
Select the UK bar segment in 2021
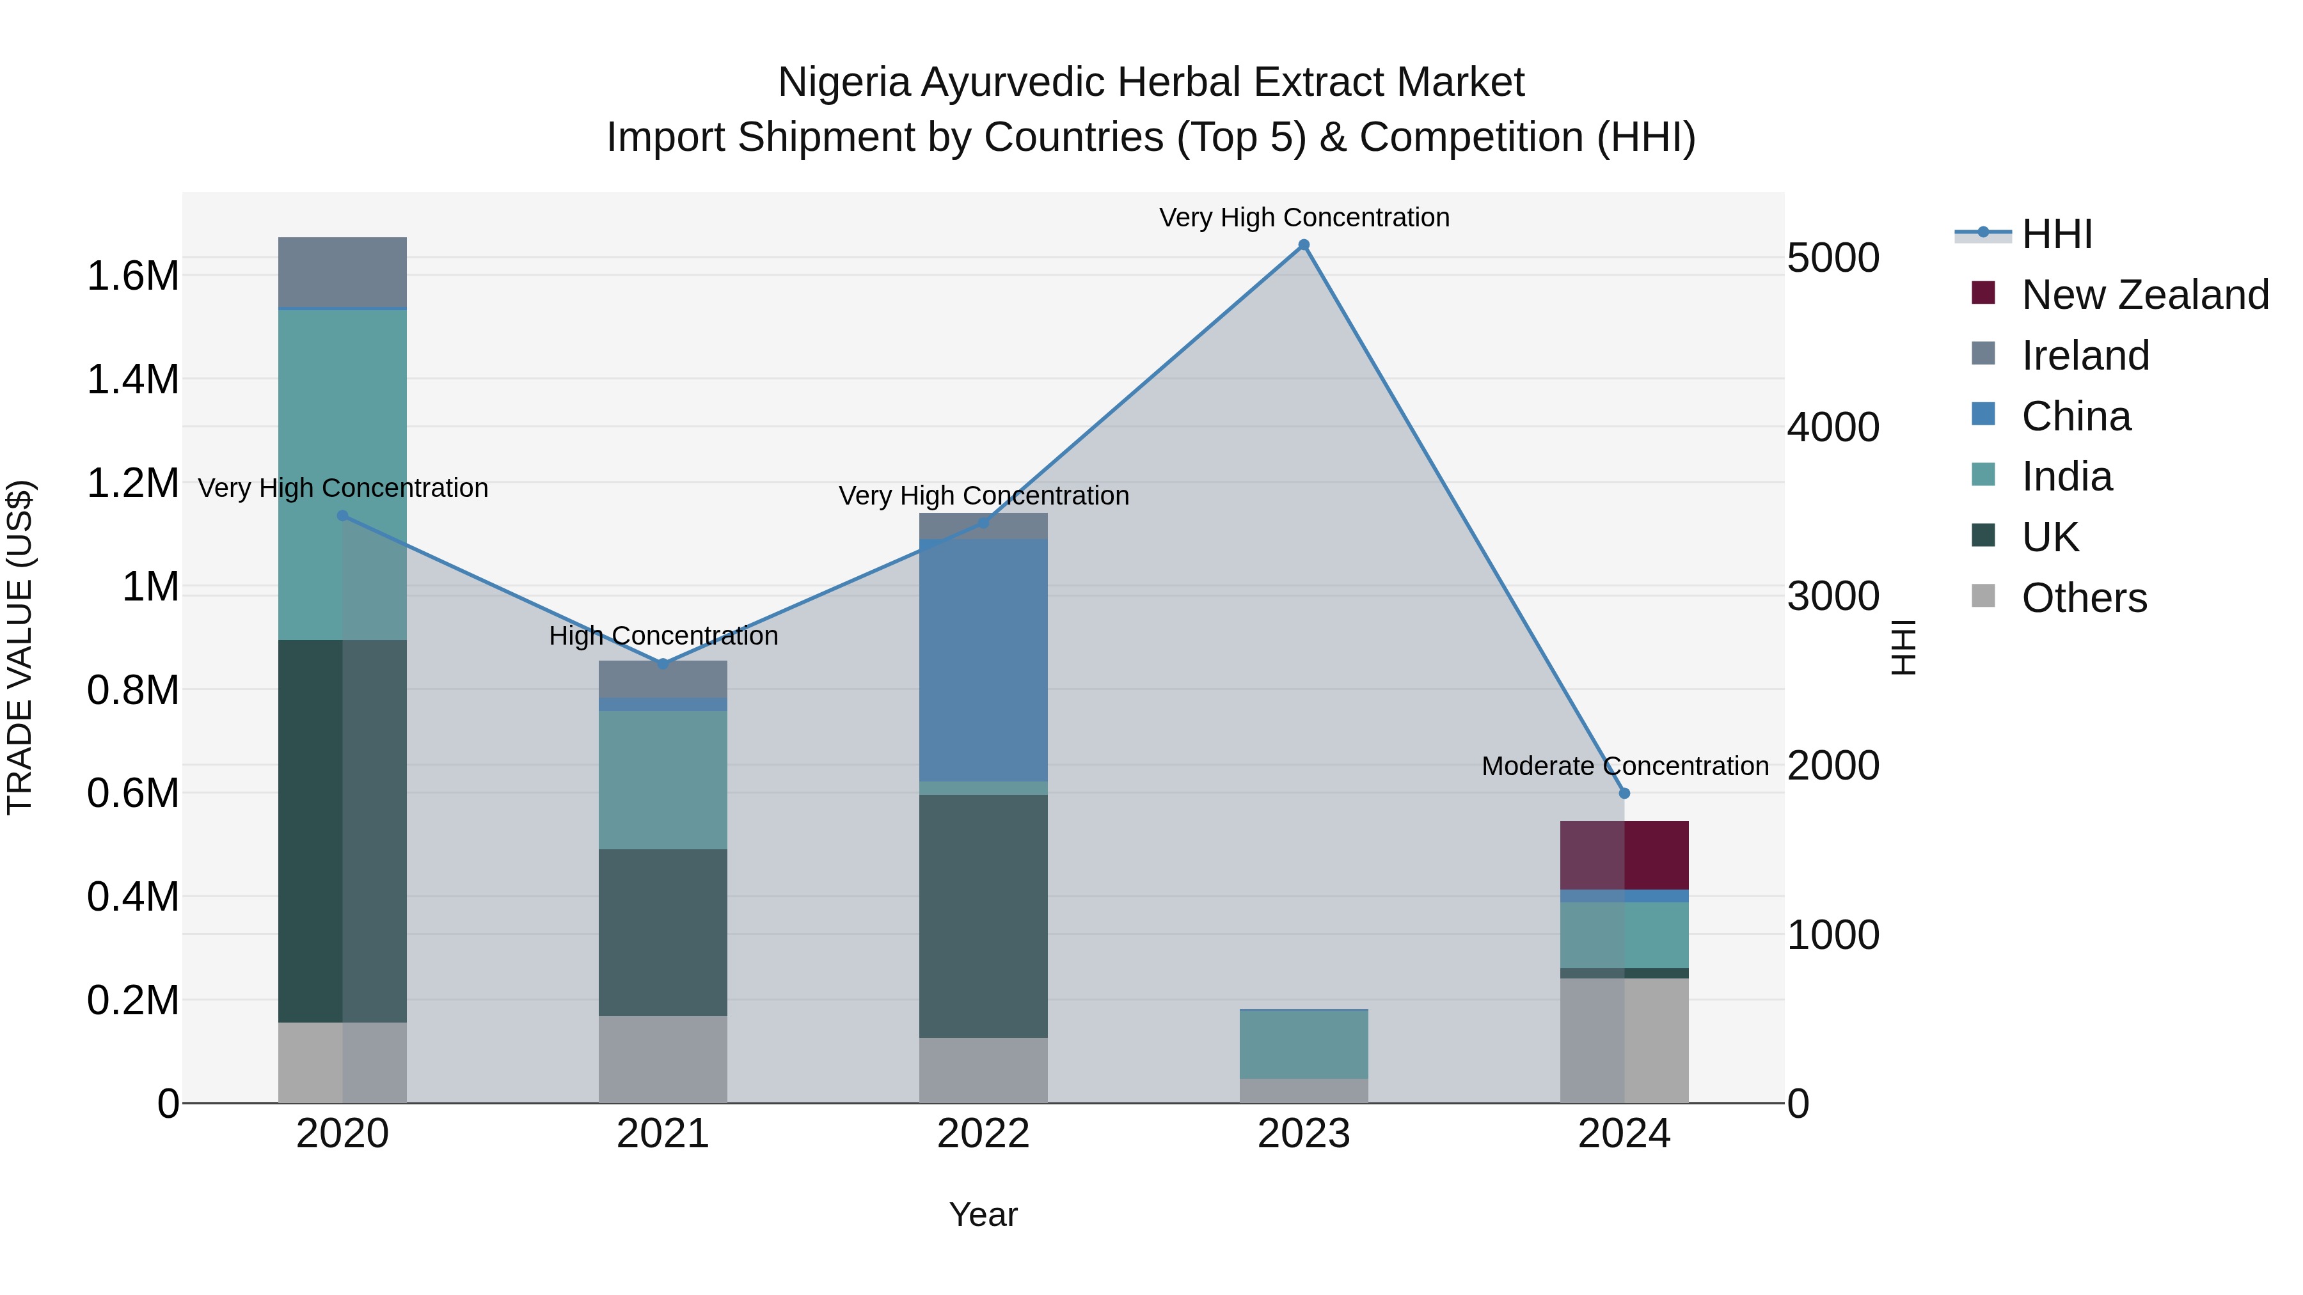coord(663,932)
